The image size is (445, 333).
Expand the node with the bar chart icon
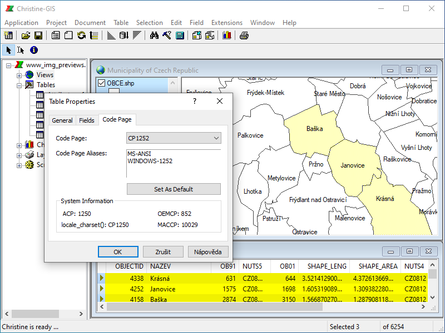click(19, 145)
